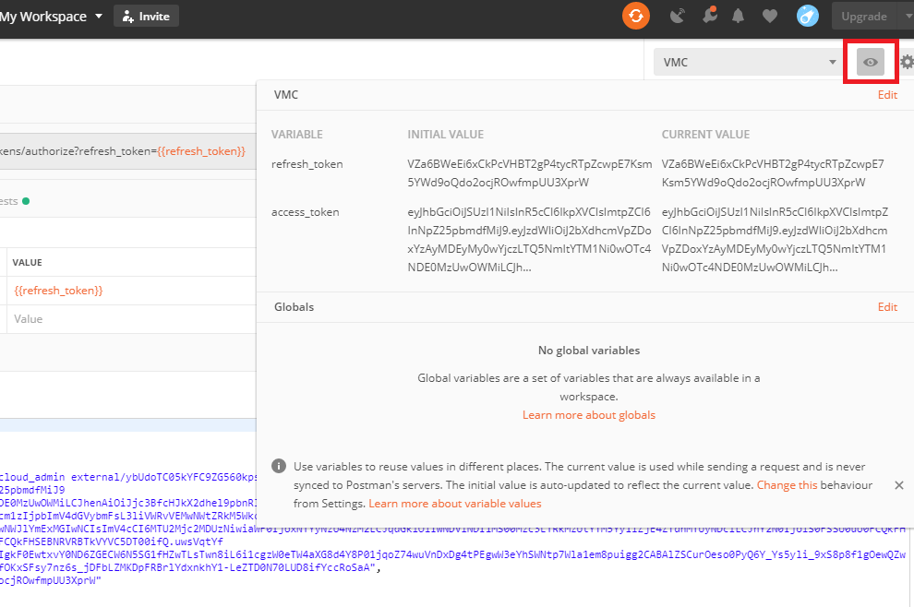Viewport: 914px width, 607px height.
Task: Switch to the Tests tab
Action: tap(9, 200)
